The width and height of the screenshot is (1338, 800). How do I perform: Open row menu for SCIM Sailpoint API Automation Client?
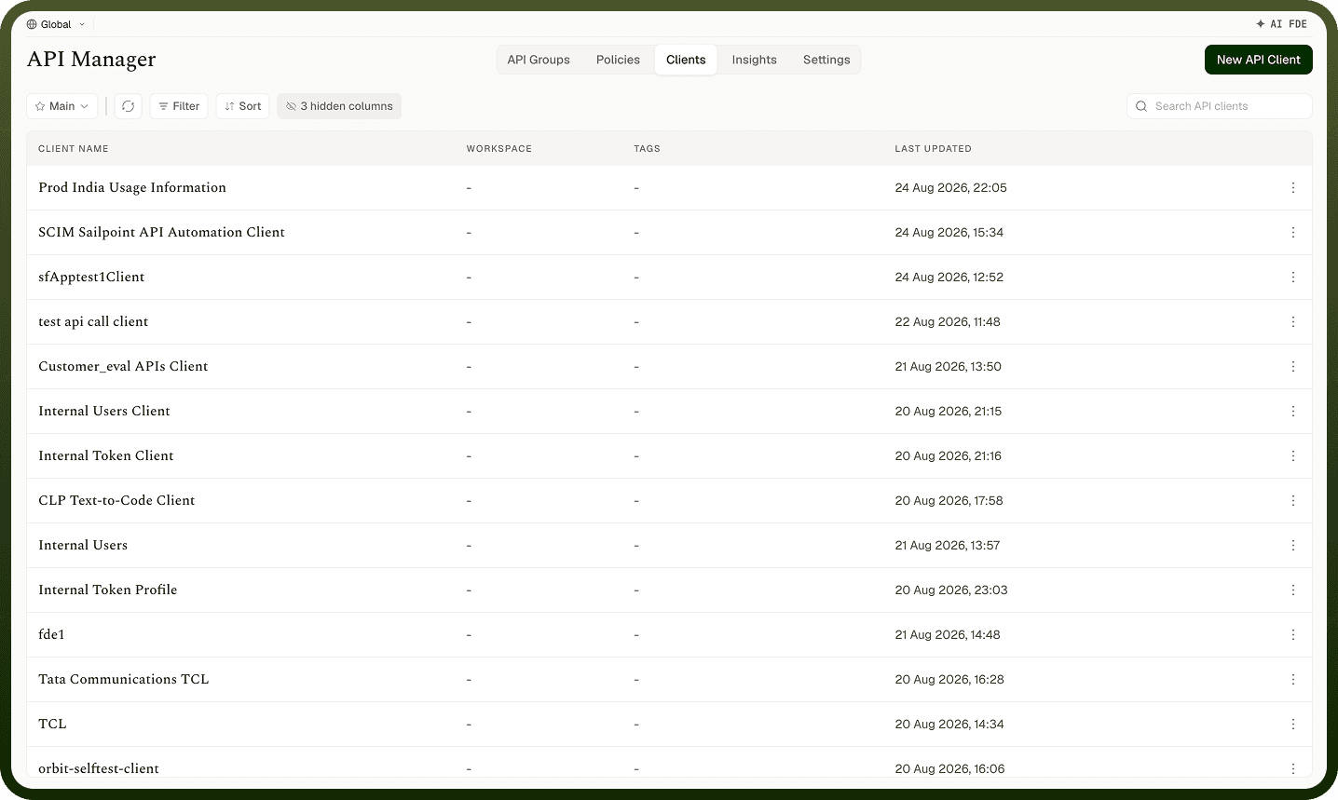pyautogui.click(x=1293, y=233)
